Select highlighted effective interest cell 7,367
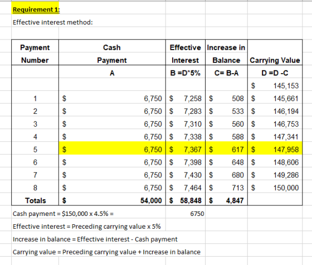The height and width of the screenshot is (265, 312). 185,148
